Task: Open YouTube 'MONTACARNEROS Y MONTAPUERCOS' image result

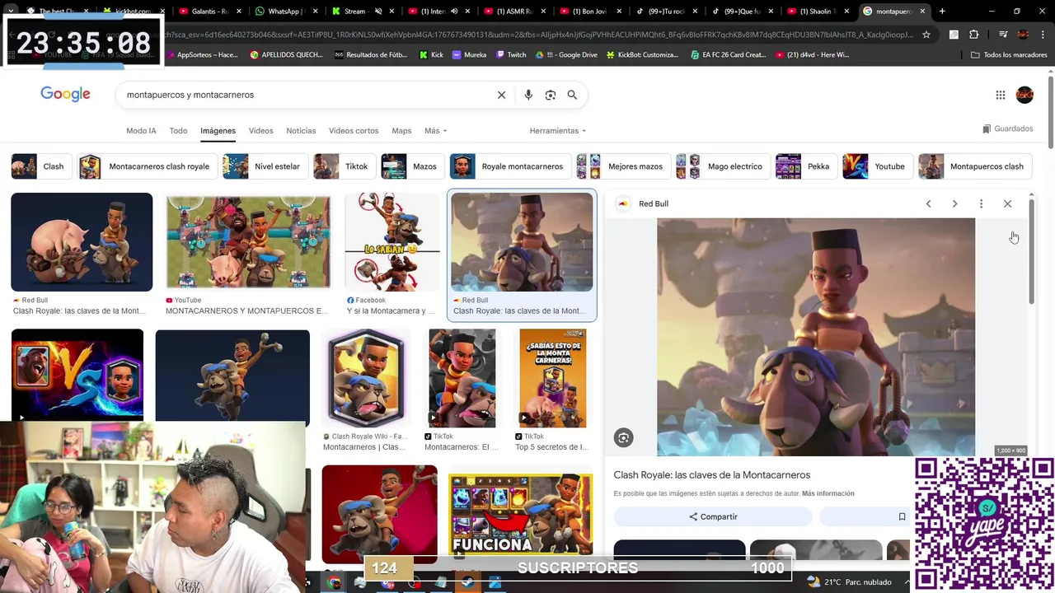Action: coord(248,242)
